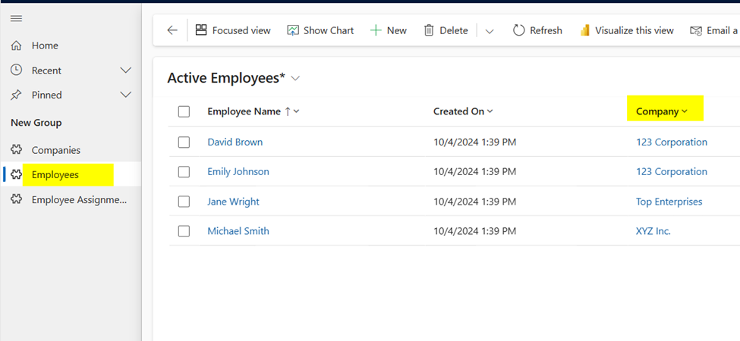The image size is (740, 341).
Task: Click the Delete trash icon
Action: (x=429, y=30)
